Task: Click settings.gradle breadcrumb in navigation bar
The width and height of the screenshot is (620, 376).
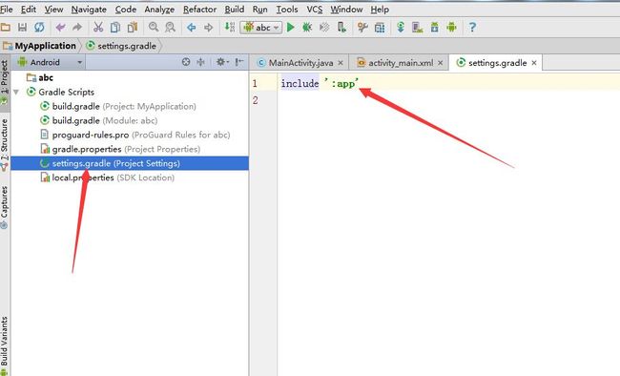Action: click(x=121, y=46)
